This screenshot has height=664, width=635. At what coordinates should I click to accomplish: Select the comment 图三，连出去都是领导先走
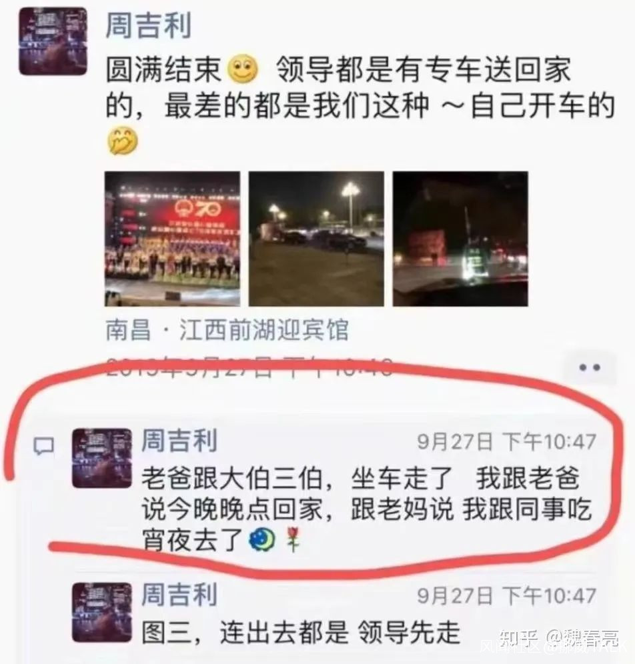click(x=301, y=633)
